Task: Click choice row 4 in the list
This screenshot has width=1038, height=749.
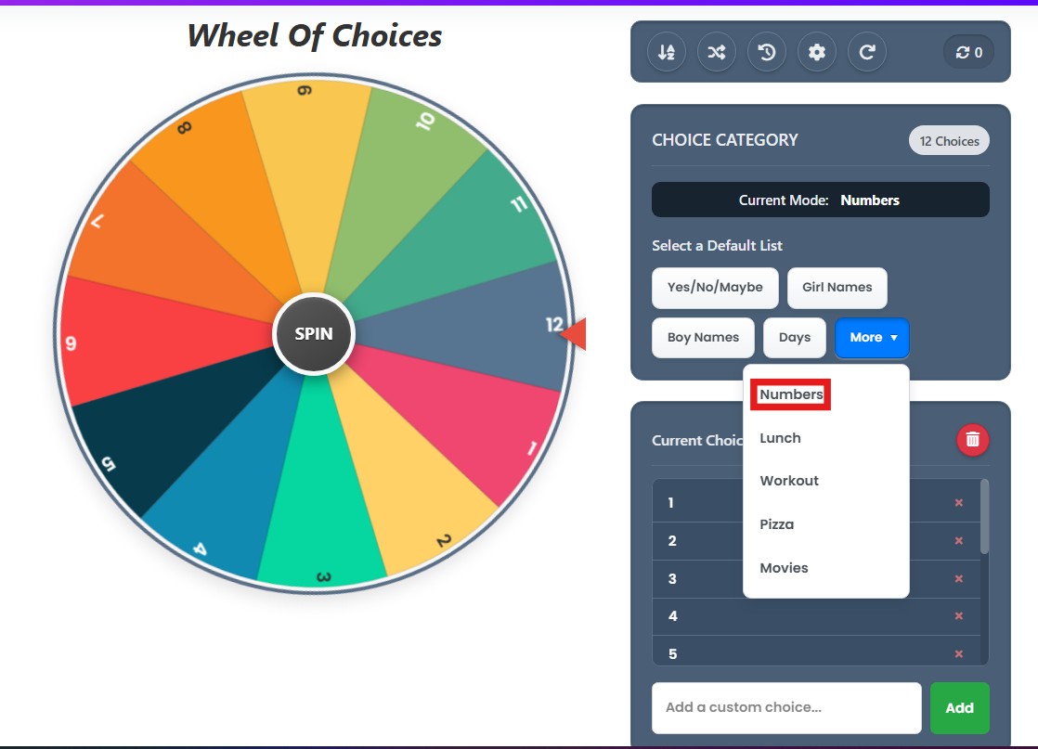Action: [x=816, y=616]
